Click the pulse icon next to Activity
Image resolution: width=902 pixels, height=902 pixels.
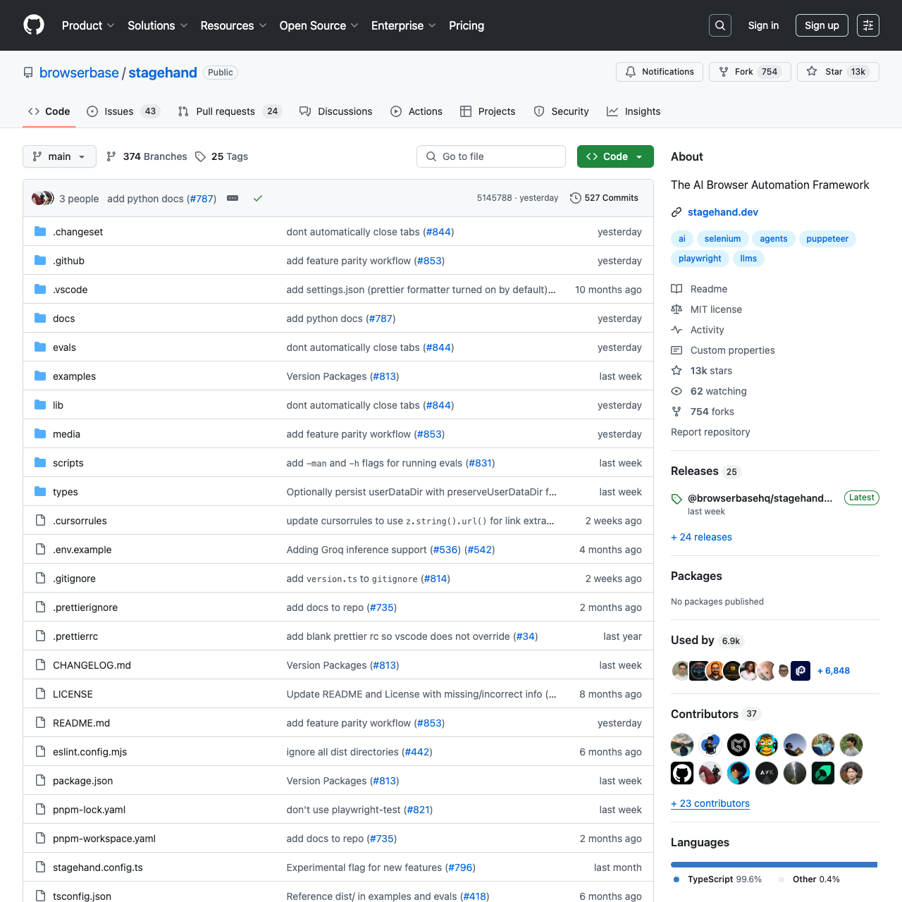[x=676, y=330]
